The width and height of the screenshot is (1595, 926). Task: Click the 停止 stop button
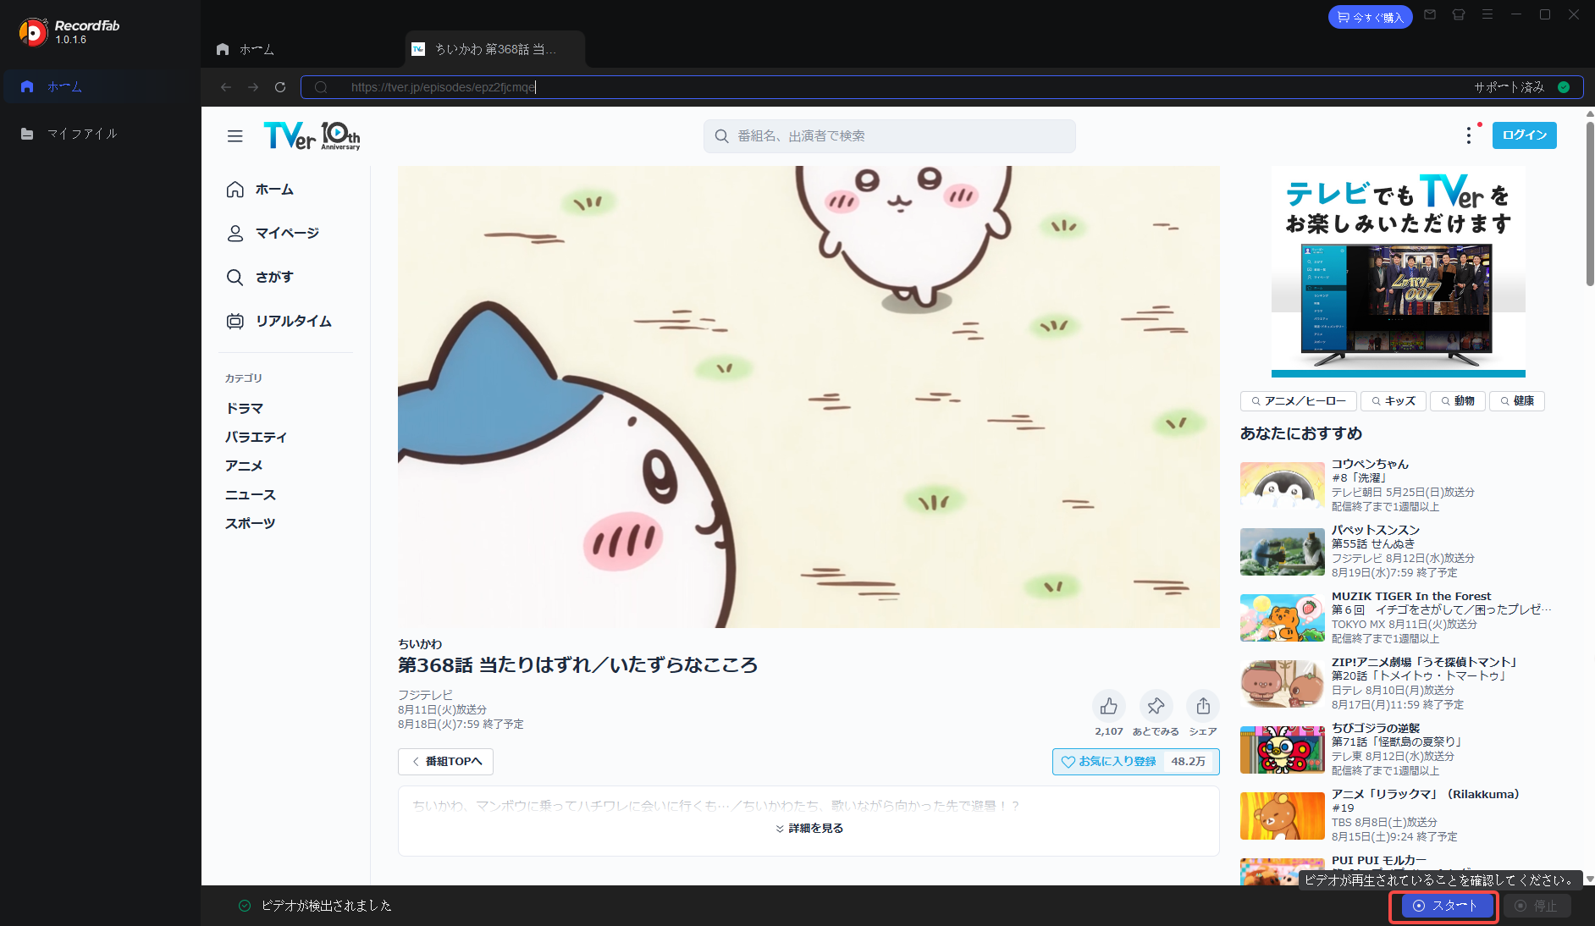pos(1537,906)
